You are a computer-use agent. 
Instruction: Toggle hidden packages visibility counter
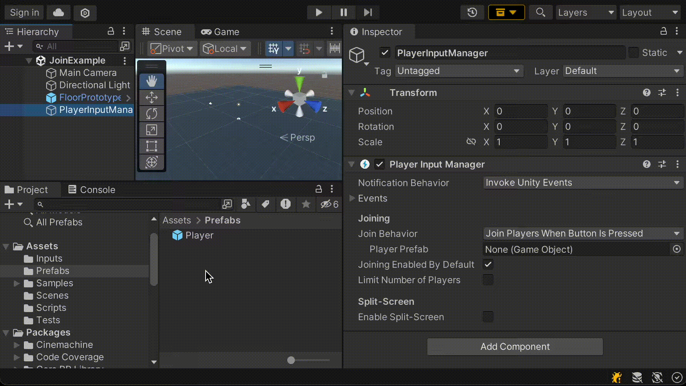pos(329,204)
